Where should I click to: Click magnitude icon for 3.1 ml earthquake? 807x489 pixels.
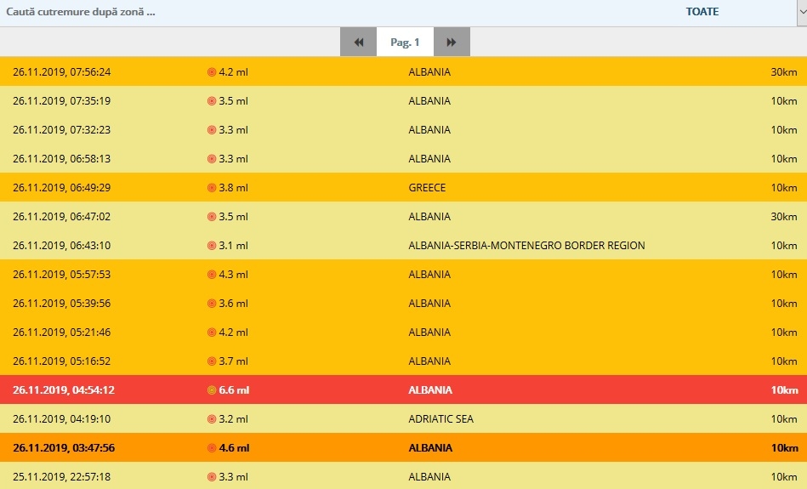coord(212,246)
